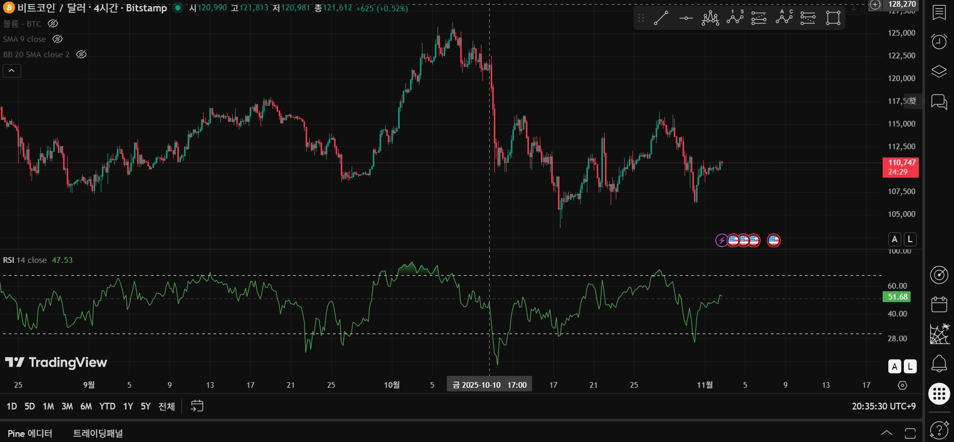Open the products grid menu
This screenshot has width=954, height=442.
(x=939, y=394)
